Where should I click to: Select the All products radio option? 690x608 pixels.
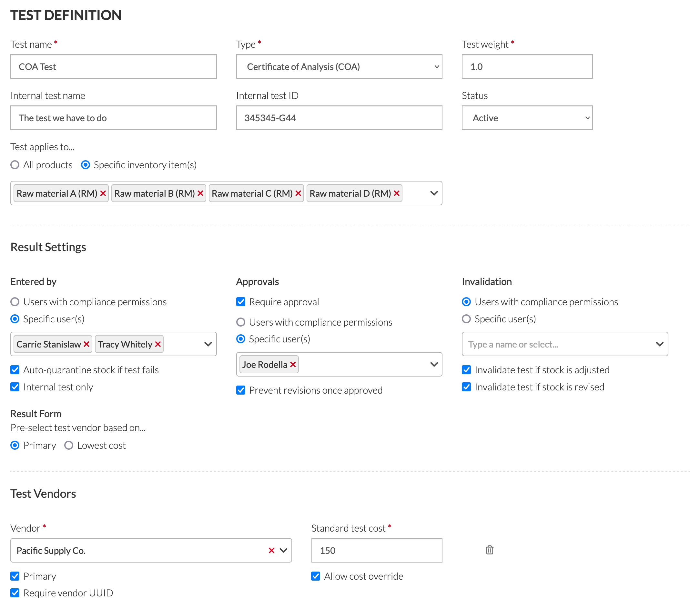pyautogui.click(x=15, y=164)
